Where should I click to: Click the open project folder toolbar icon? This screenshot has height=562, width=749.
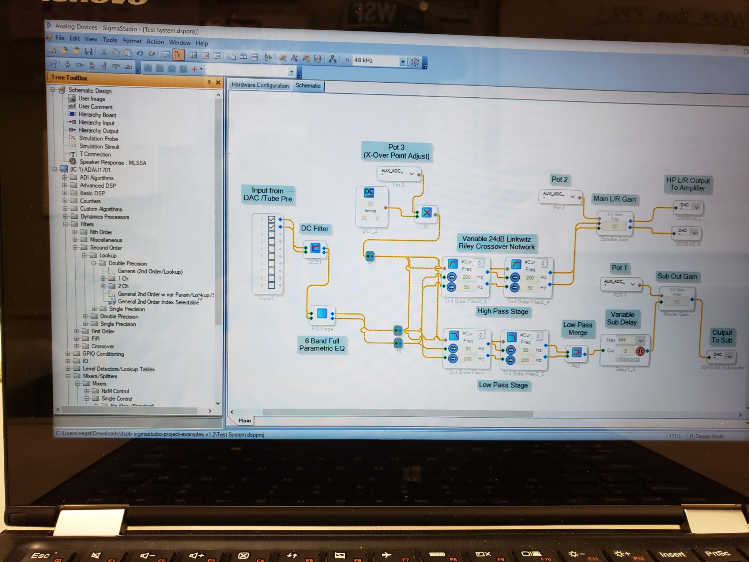point(64,50)
